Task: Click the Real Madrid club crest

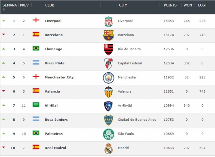Action: pyautogui.click(x=109, y=148)
